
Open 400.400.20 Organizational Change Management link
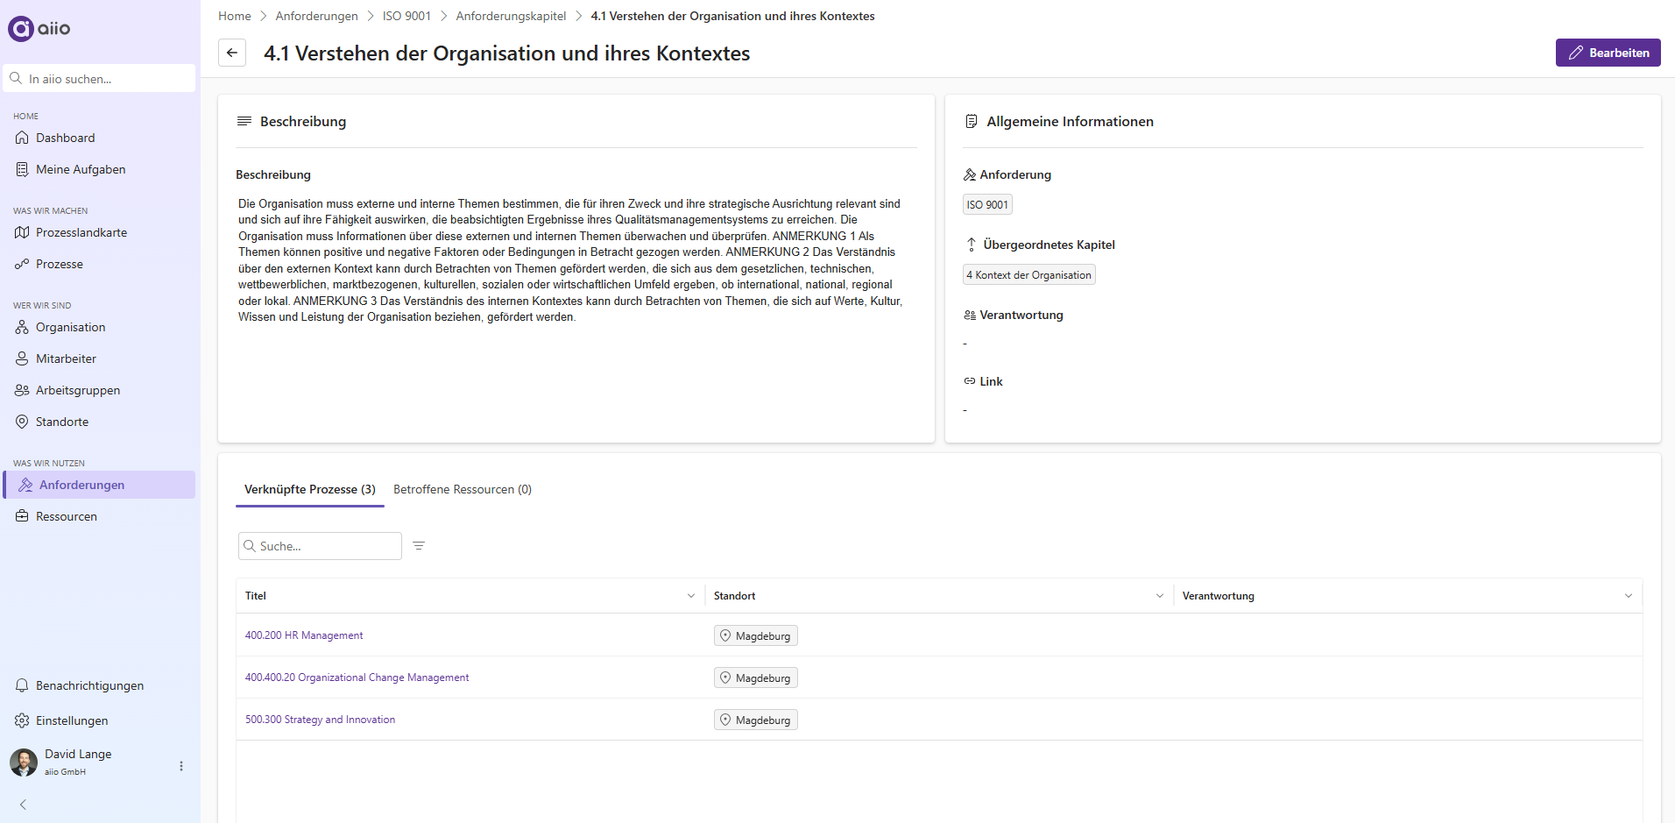[357, 678]
